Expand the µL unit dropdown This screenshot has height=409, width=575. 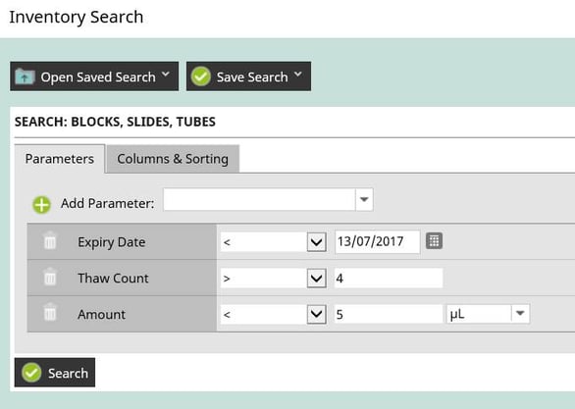pyautogui.click(x=520, y=314)
